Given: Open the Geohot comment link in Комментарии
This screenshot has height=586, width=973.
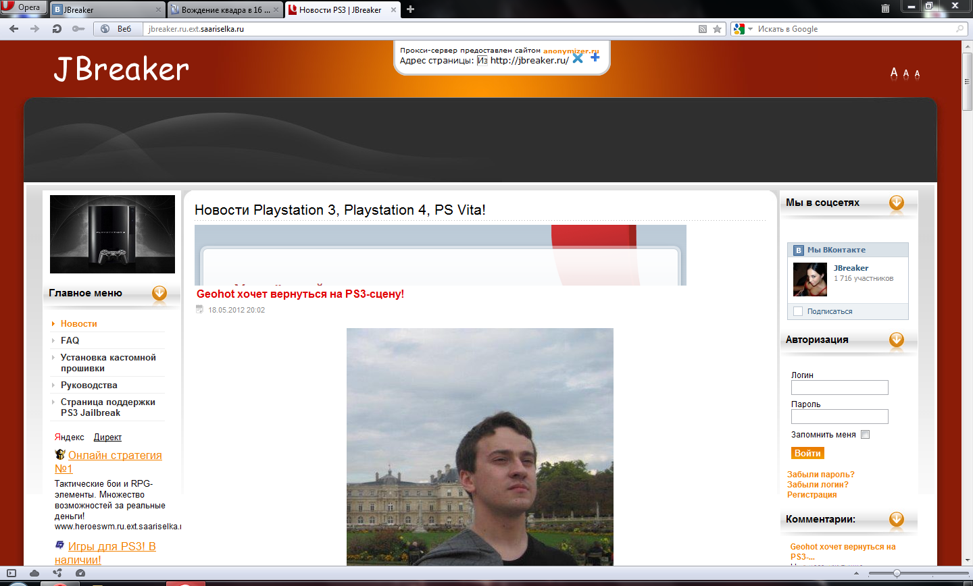Looking at the screenshot, I should [x=843, y=552].
